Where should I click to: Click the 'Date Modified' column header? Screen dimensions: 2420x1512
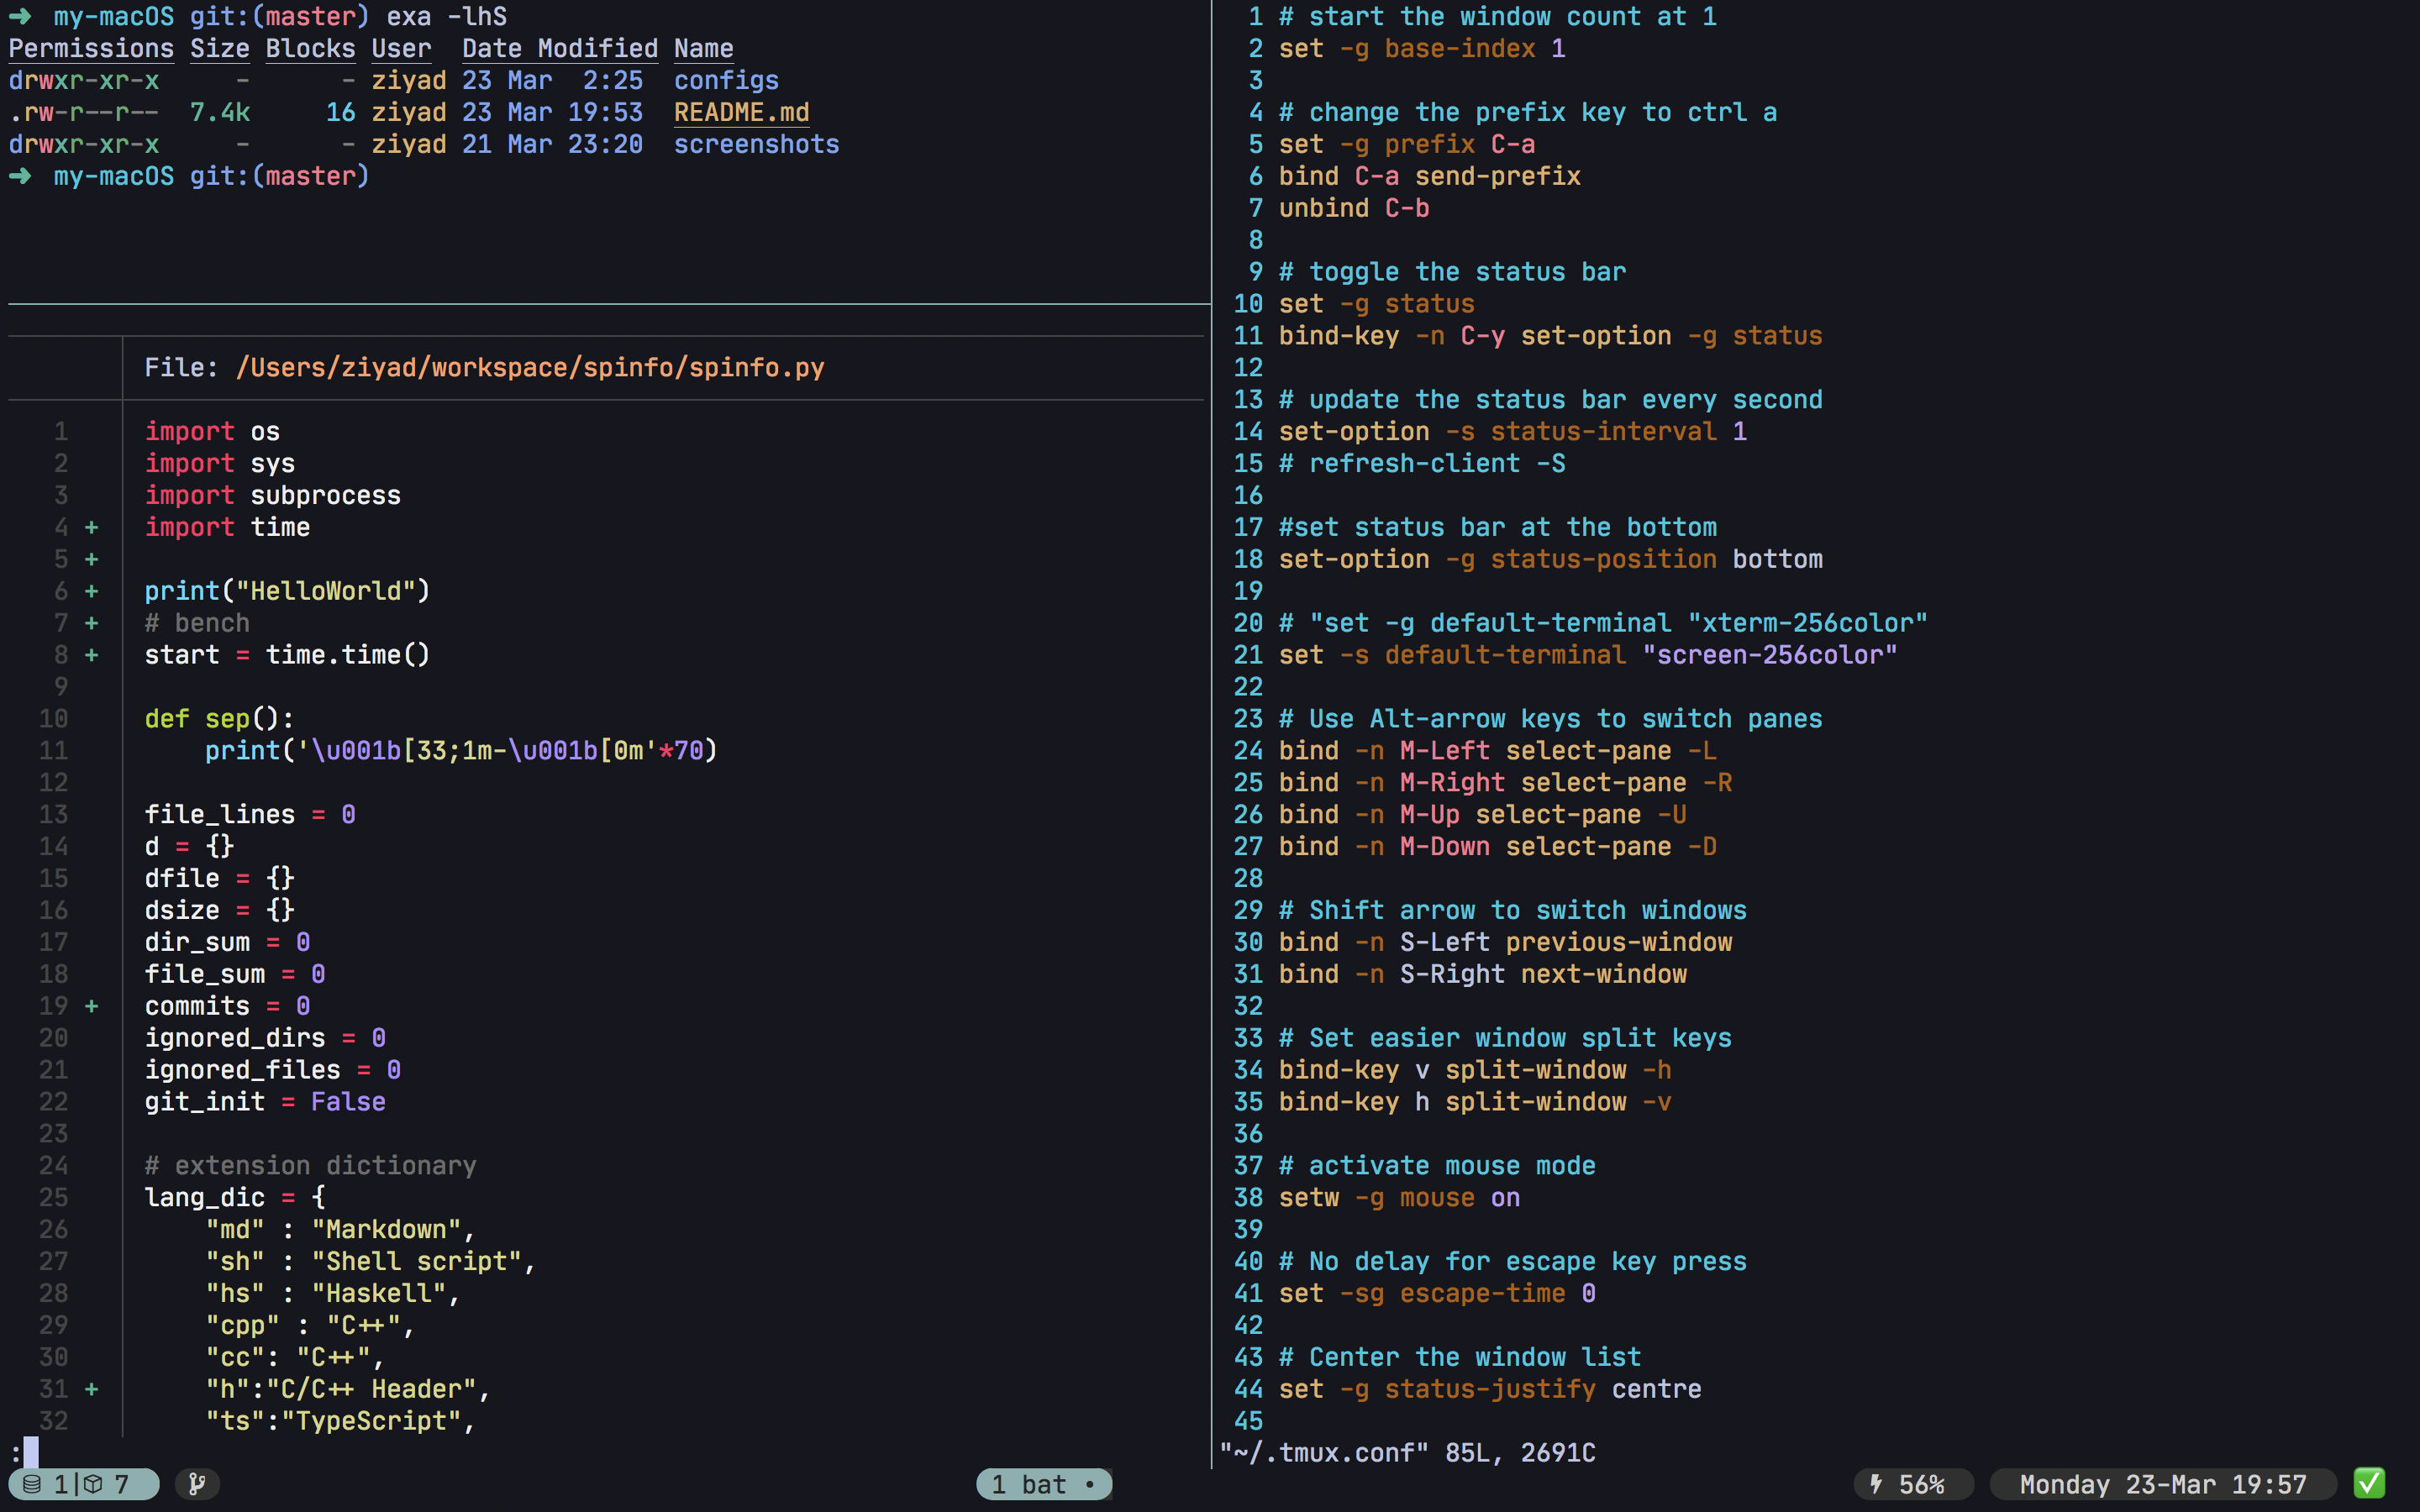click(560, 48)
